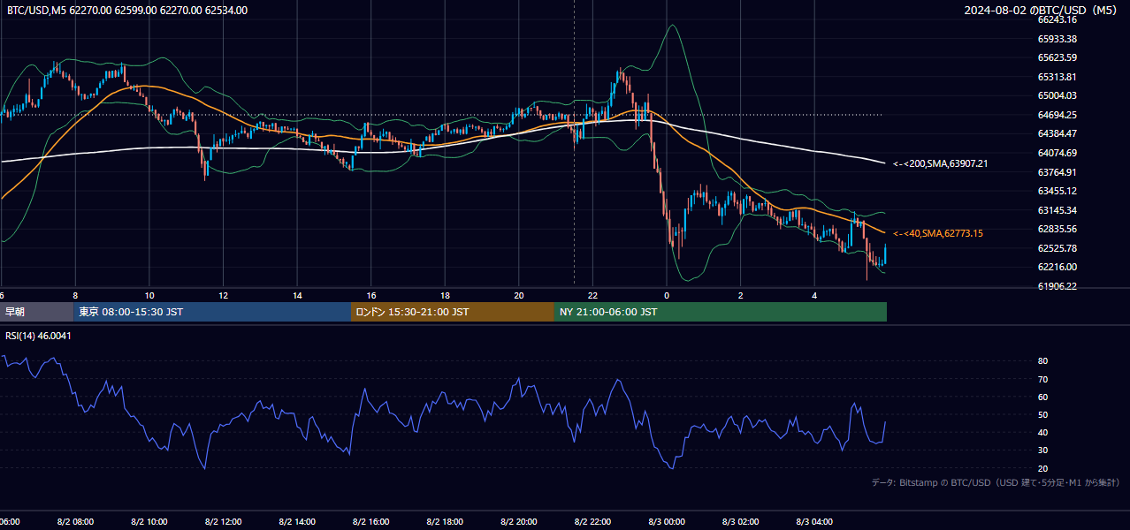Click price axis value 65623.59
Image resolution: width=1130 pixels, height=530 pixels.
click(x=1057, y=57)
